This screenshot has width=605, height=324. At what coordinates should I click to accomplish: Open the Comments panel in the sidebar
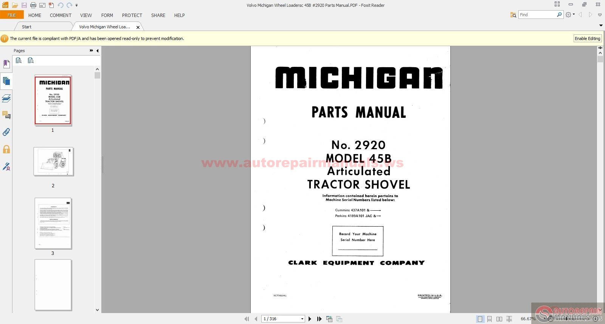pos(6,115)
